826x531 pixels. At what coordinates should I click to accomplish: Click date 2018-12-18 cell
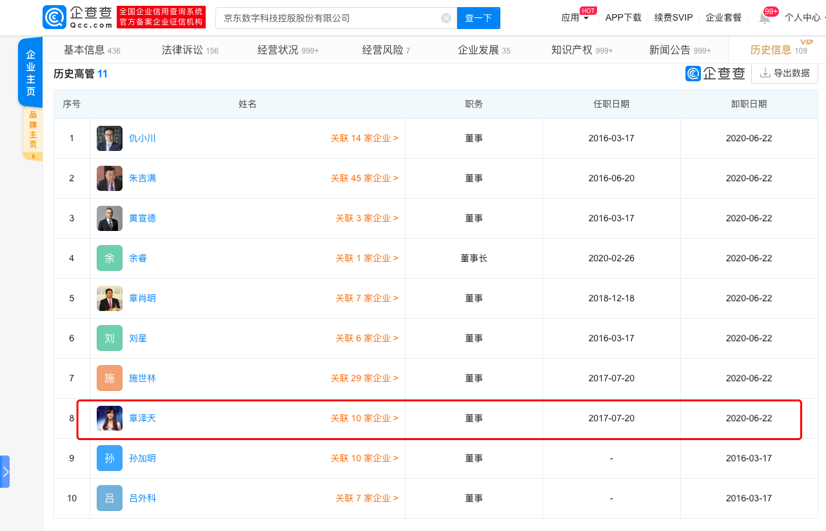pyautogui.click(x=611, y=298)
